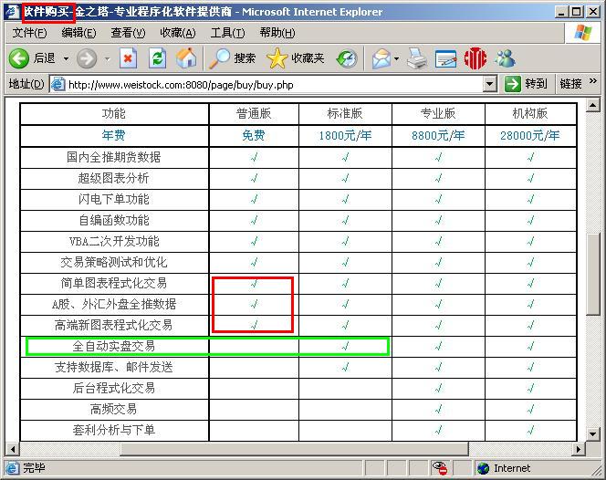This screenshot has width=606, height=480.
Task: Click the 普通版 column header
Action: click(x=254, y=114)
